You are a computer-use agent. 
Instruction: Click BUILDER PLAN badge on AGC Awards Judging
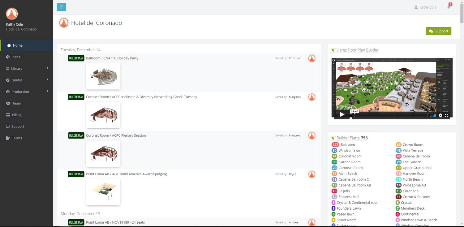click(76, 174)
